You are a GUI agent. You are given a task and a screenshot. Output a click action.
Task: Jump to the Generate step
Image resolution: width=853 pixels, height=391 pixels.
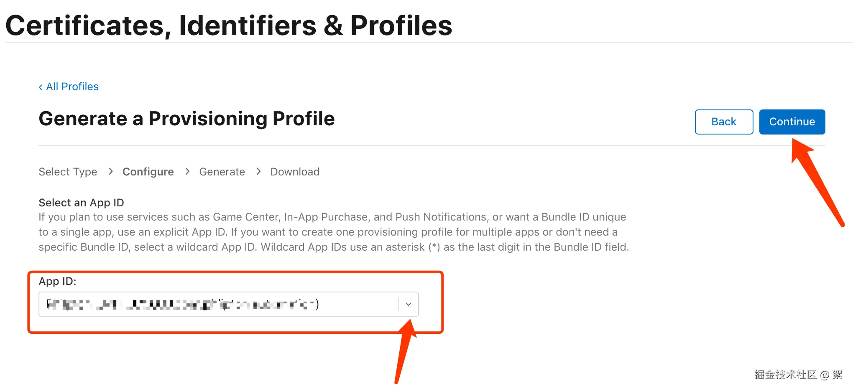coord(222,172)
